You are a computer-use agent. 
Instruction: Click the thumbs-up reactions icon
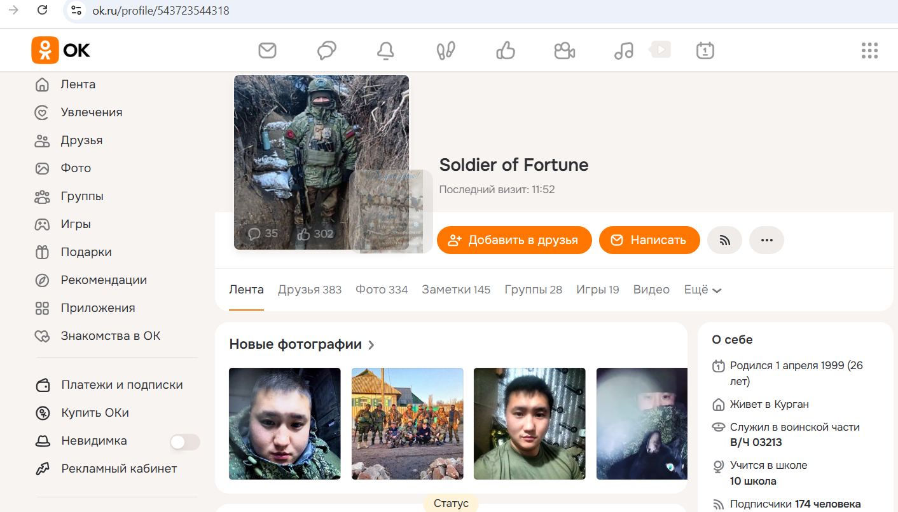click(504, 50)
